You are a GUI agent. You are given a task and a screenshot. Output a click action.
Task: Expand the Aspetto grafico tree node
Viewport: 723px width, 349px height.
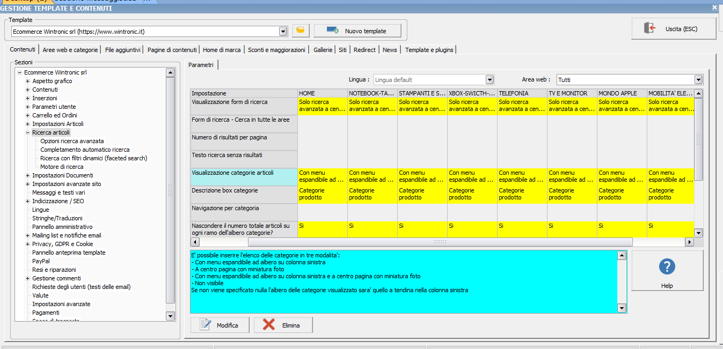[x=28, y=81]
